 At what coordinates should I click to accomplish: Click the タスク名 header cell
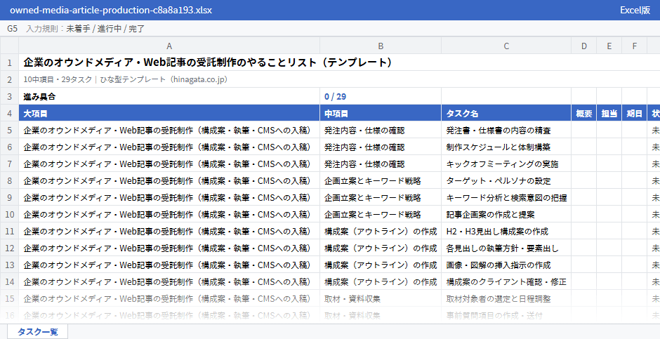tap(506, 113)
